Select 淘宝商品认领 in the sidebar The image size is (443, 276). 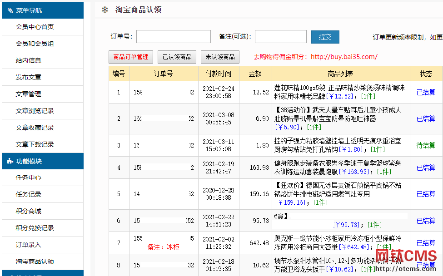pos(35,261)
